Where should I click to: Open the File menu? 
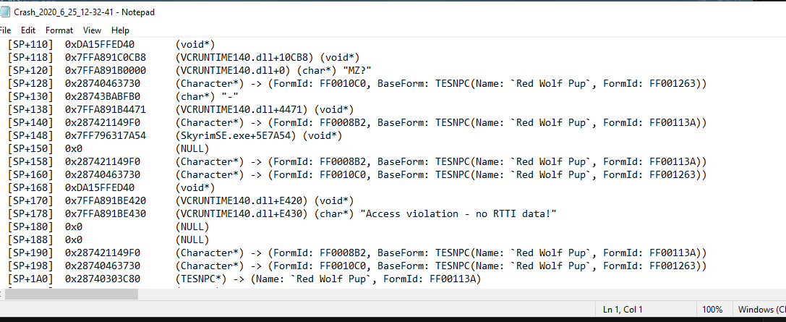(x=5, y=30)
